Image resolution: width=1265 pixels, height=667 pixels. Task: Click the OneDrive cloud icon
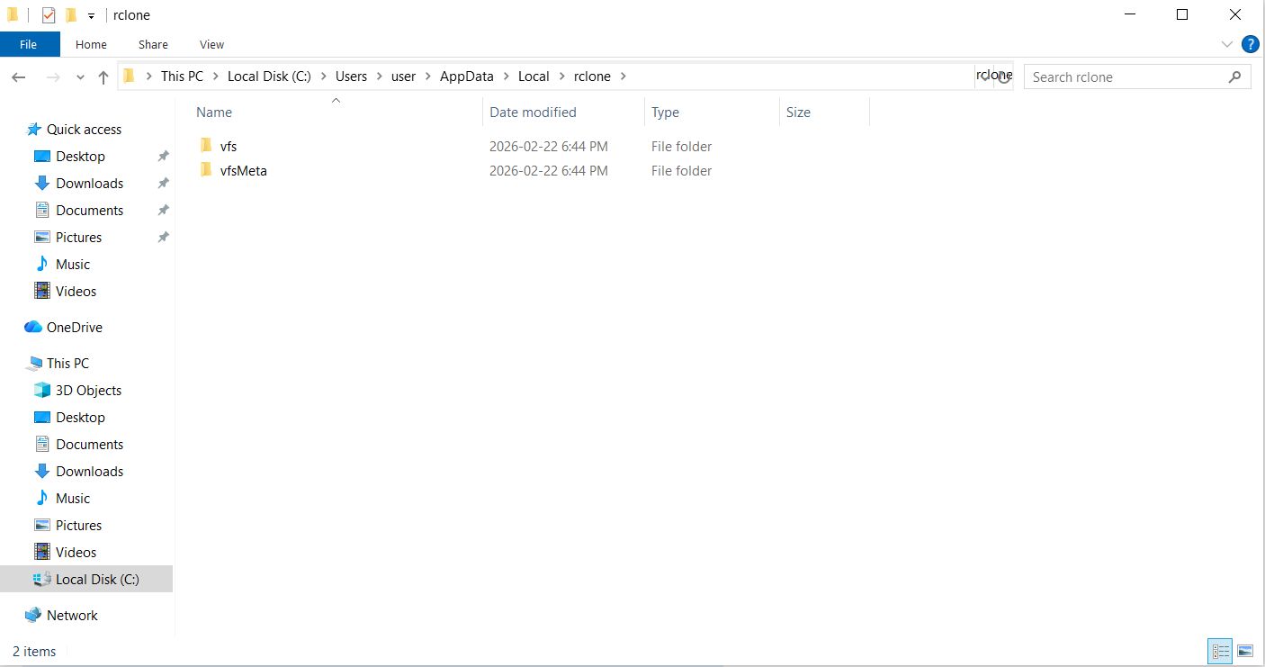(33, 327)
